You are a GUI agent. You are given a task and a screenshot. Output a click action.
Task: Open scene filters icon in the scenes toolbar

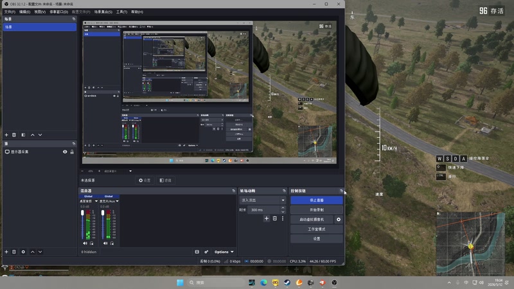tap(23, 135)
